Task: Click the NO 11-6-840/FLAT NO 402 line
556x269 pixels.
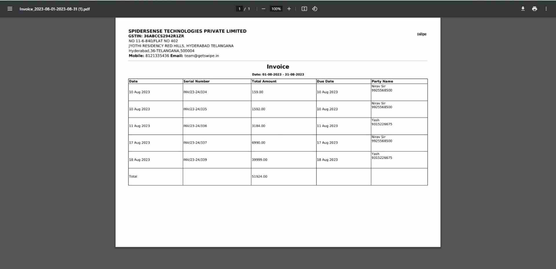Action: (x=153, y=41)
